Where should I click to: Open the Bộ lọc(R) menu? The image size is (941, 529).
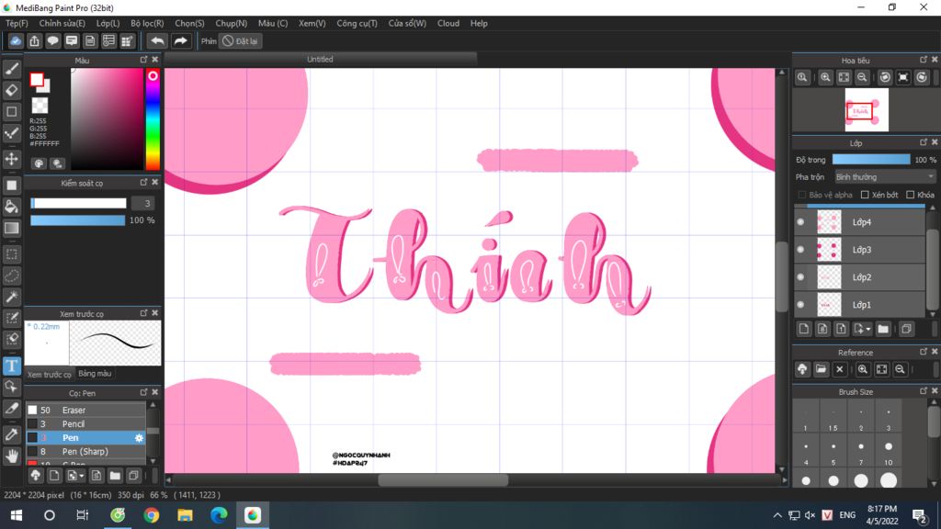(147, 23)
